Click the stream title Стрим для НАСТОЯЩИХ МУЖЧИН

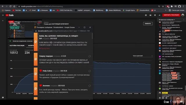56,24
